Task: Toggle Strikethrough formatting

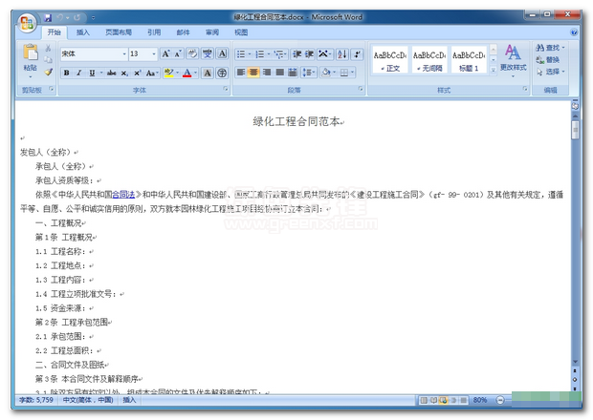Action: tap(112, 73)
